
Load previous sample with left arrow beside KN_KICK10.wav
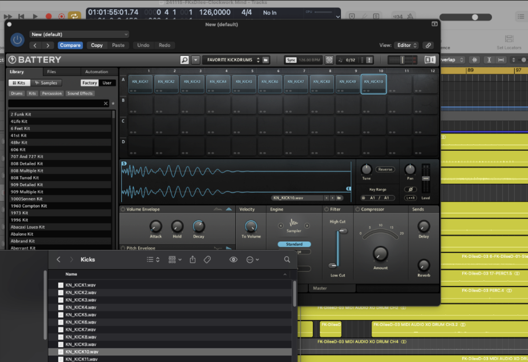(326, 198)
